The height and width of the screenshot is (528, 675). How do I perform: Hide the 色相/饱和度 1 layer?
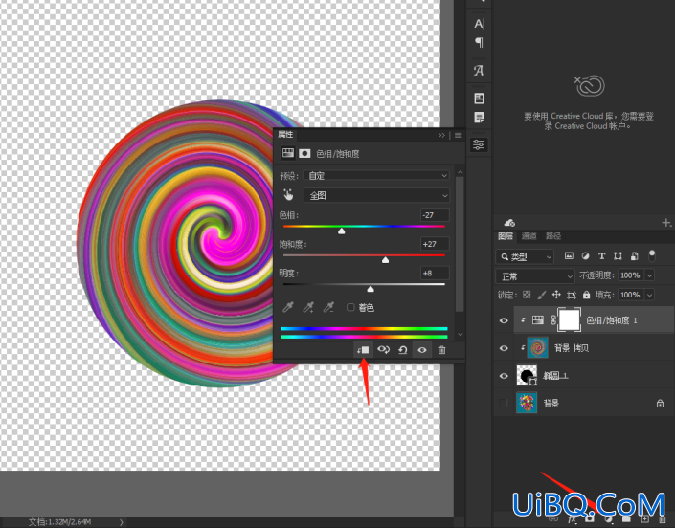point(504,320)
